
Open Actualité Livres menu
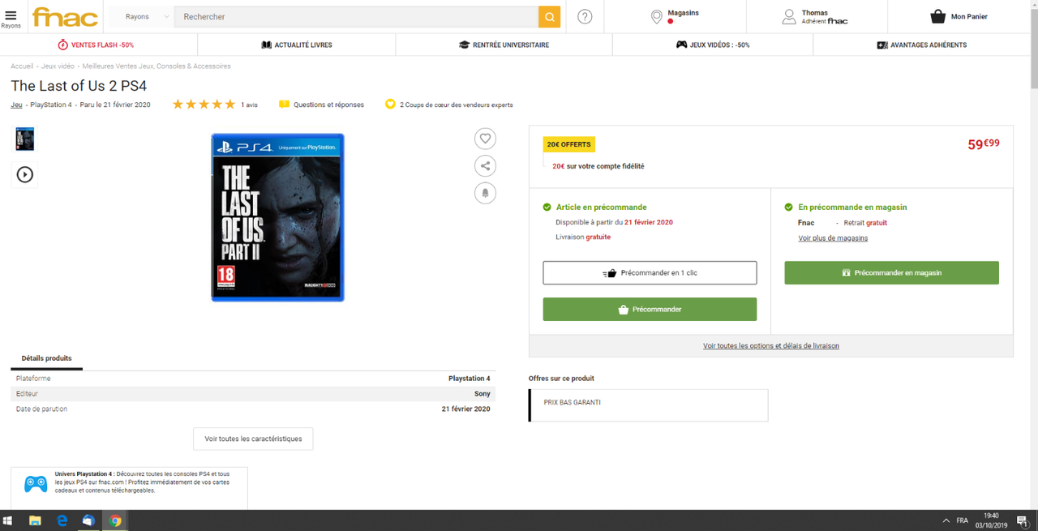(297, 45)
